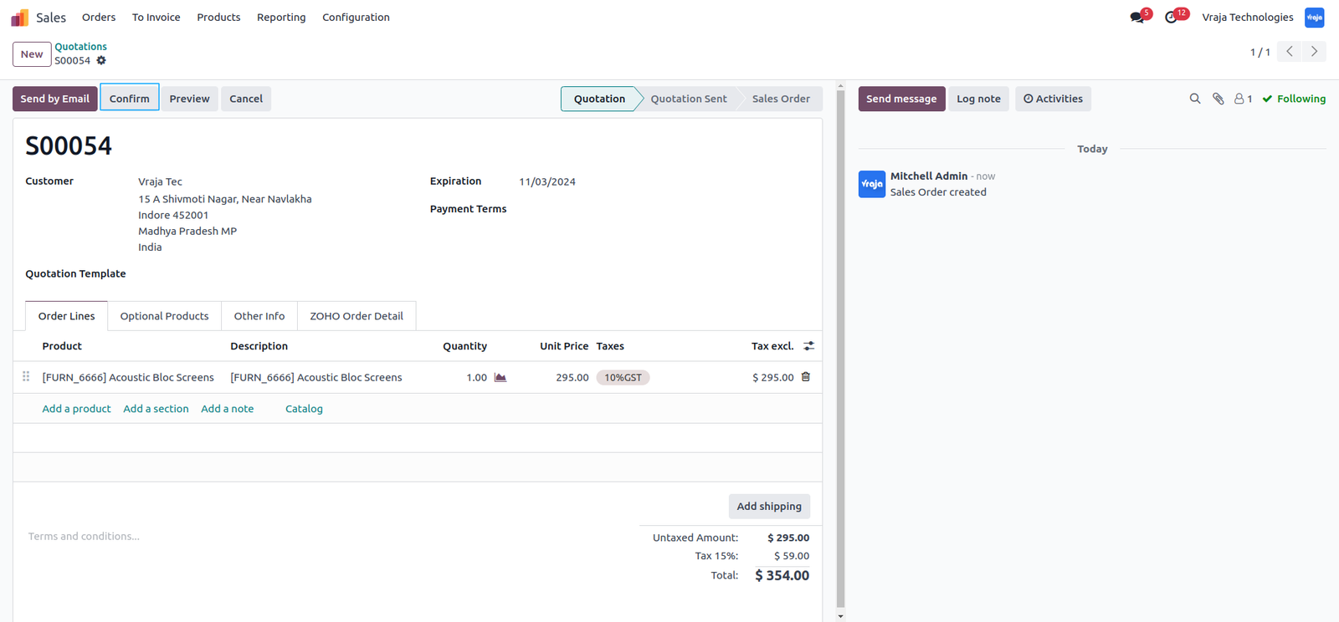Click the Confirm button
This screenshot has width=1339, height=622.
point(130,99)
